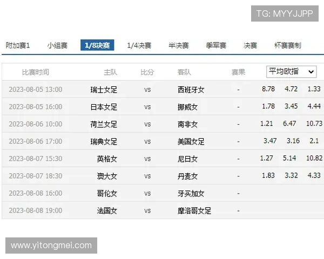This screenshot has height=259, width=324.
Task: Open away team 尼日女
Action: coord(187,159)
